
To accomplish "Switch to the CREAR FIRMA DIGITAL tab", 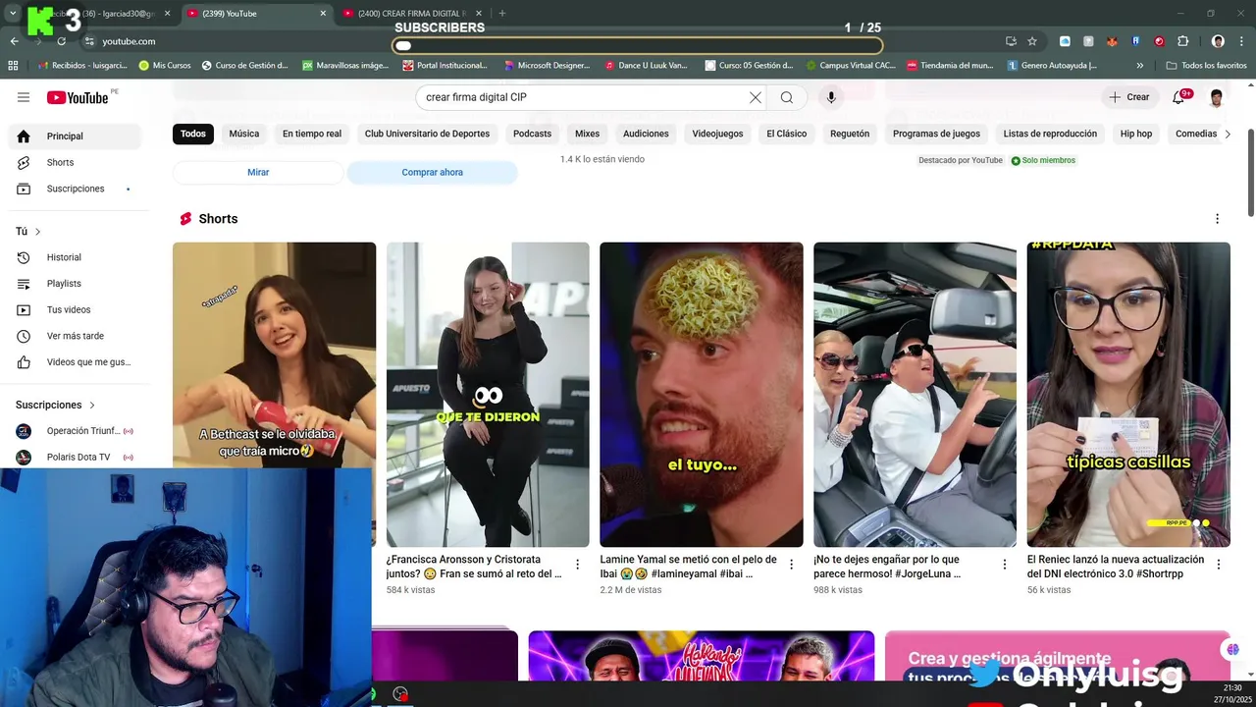I will [x=412, y=14].
